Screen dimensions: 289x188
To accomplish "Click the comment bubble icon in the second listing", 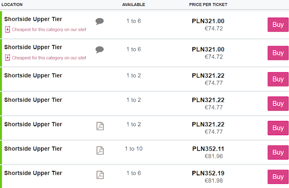I will (100, 49).
